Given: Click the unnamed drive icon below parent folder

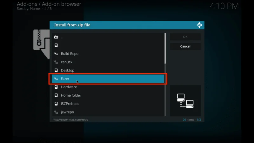Looking at the screenshot, I should pos(56,45).
